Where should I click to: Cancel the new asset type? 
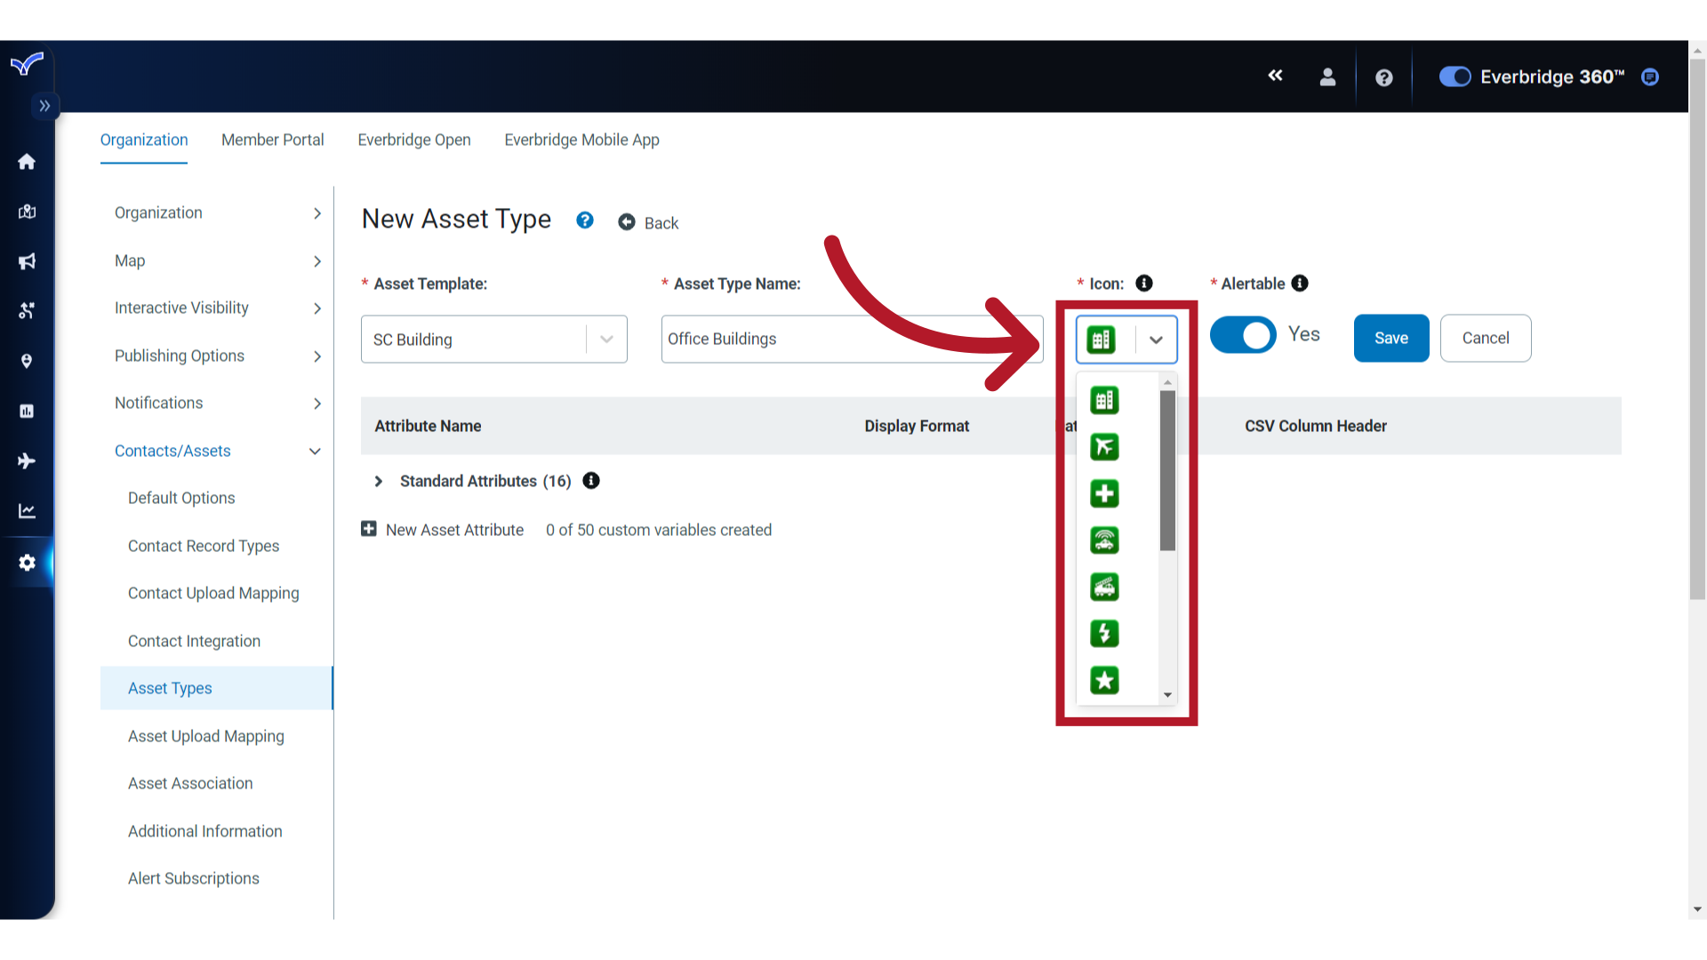(1486, 338)
